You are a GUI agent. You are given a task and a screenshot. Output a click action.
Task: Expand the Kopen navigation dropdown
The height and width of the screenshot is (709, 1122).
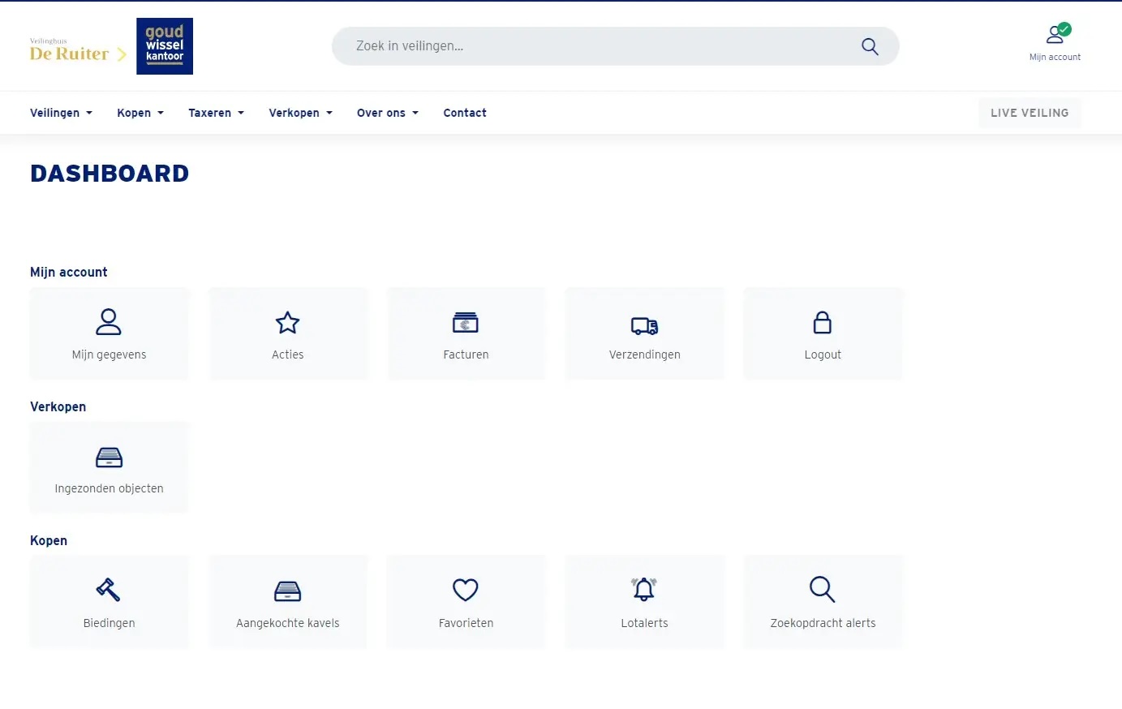pos(140,113)
